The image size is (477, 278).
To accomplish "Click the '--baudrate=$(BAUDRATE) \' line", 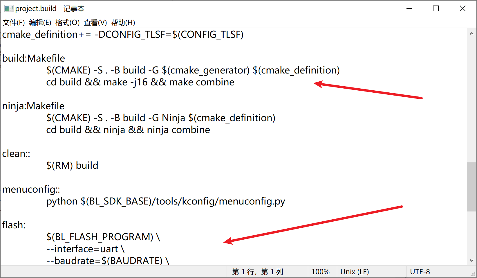I will point(108,261).
